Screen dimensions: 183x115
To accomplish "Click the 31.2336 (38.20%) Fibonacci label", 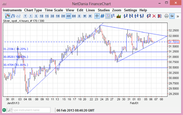I will pos(16,49).
